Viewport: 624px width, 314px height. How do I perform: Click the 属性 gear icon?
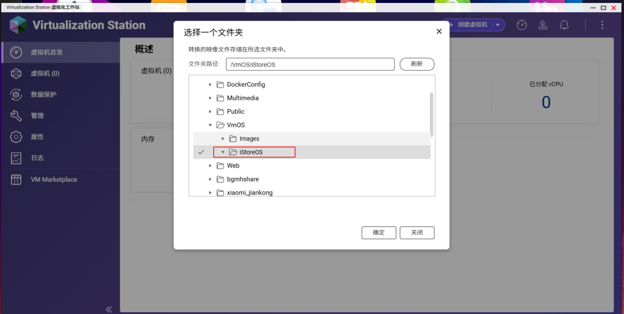coord(16,137)
